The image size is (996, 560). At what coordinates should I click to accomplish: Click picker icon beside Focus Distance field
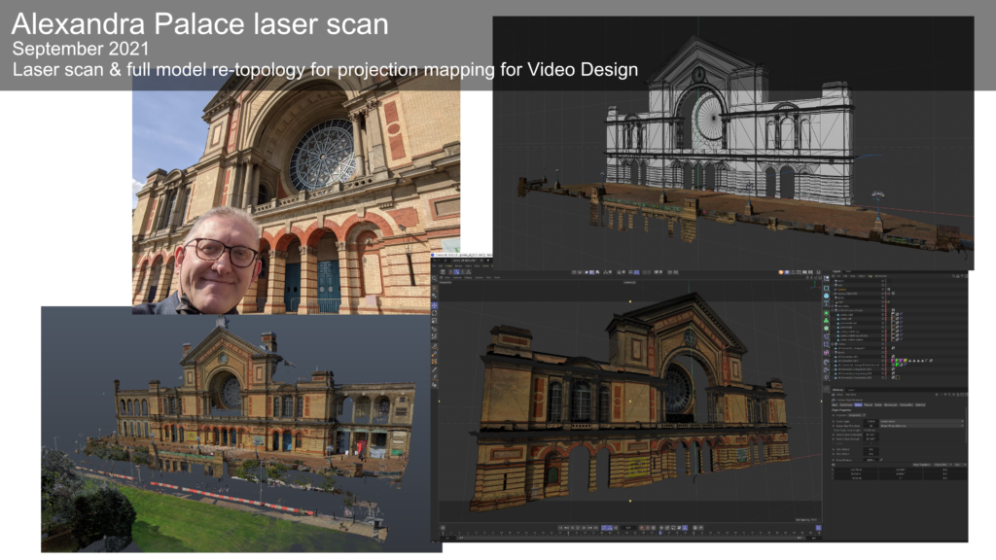pos(881,460)
